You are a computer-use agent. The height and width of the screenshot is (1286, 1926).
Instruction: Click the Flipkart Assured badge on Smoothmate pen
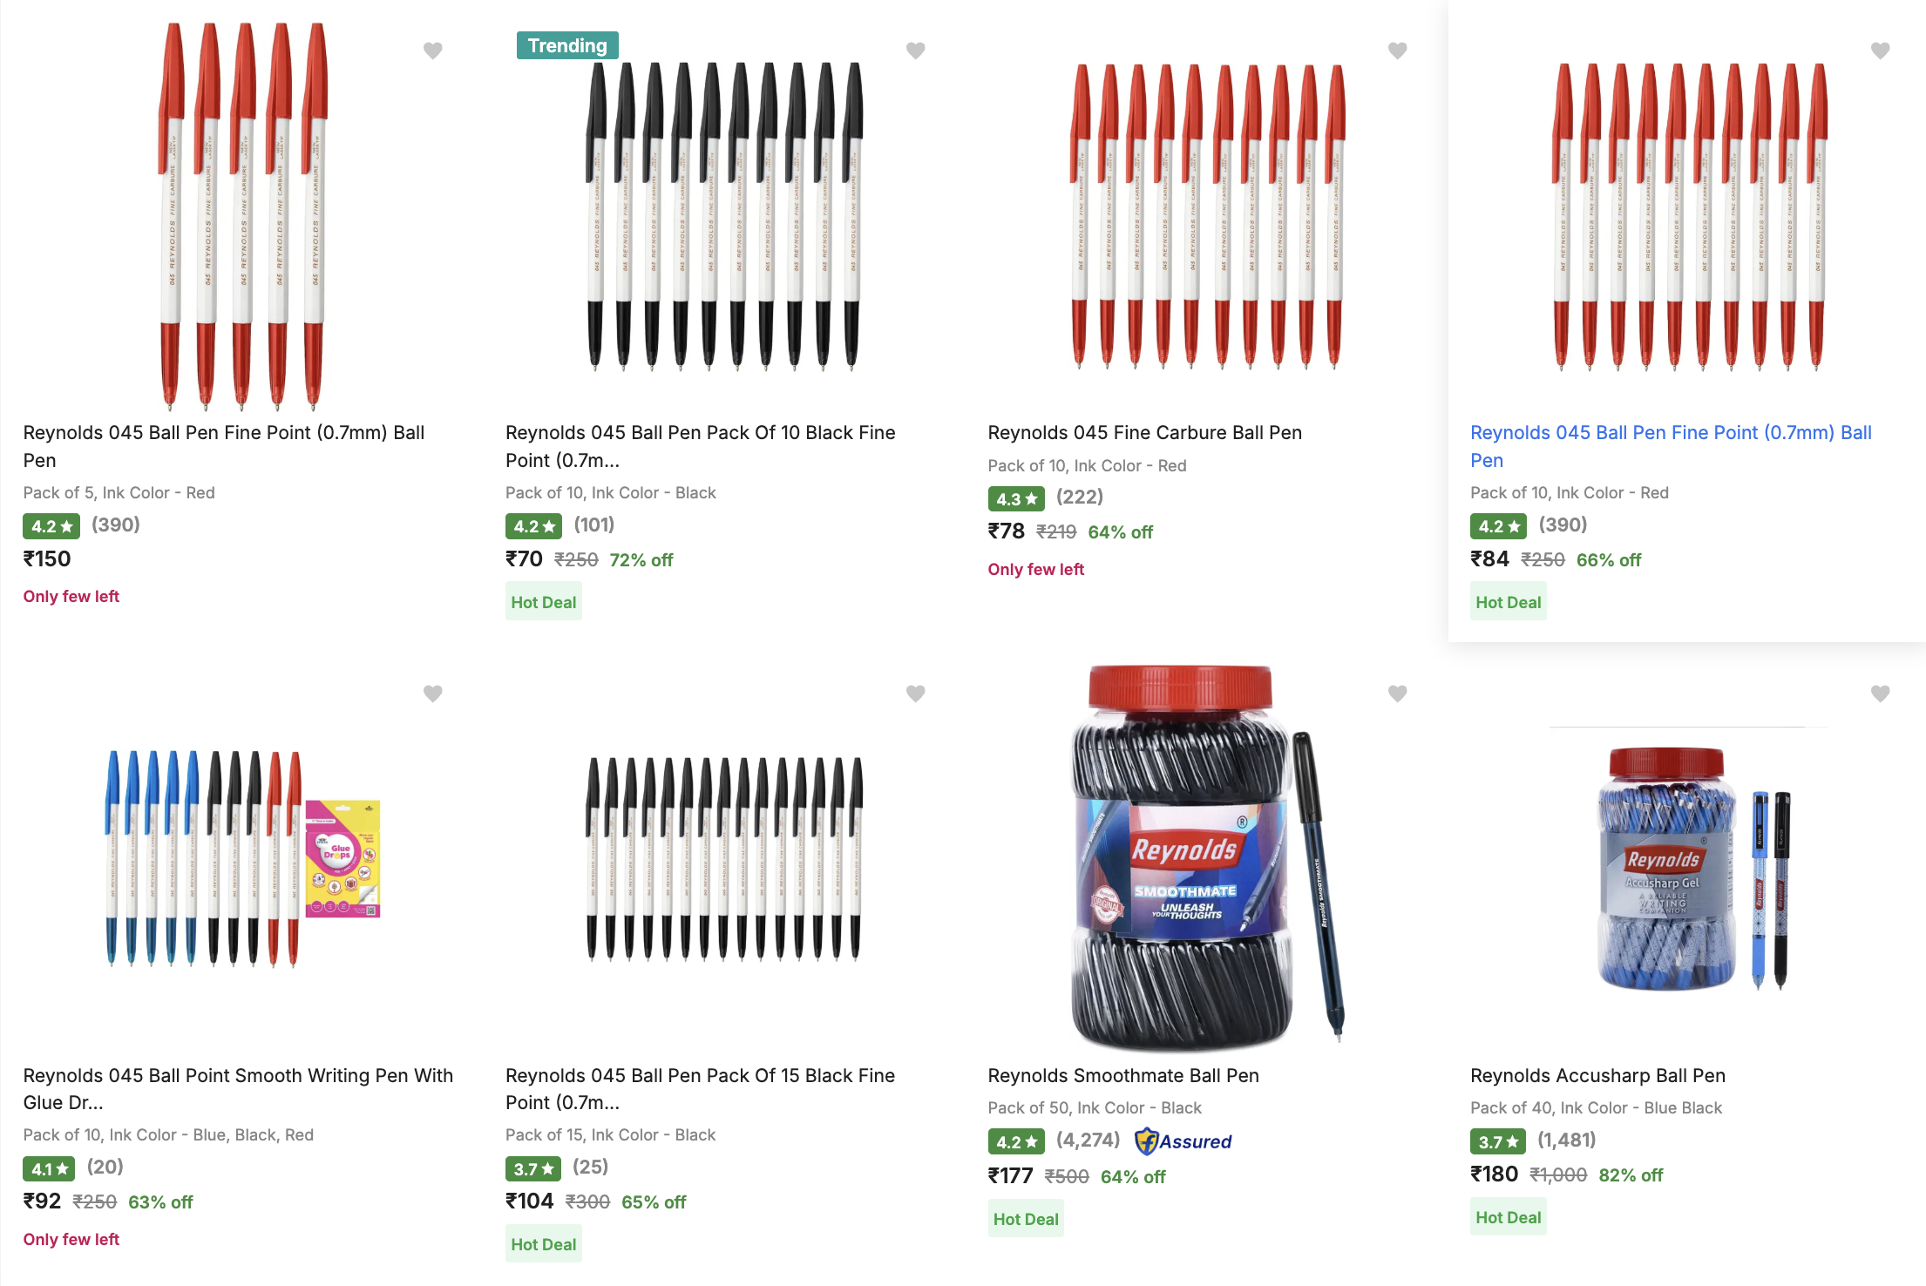[1183, 1141]
